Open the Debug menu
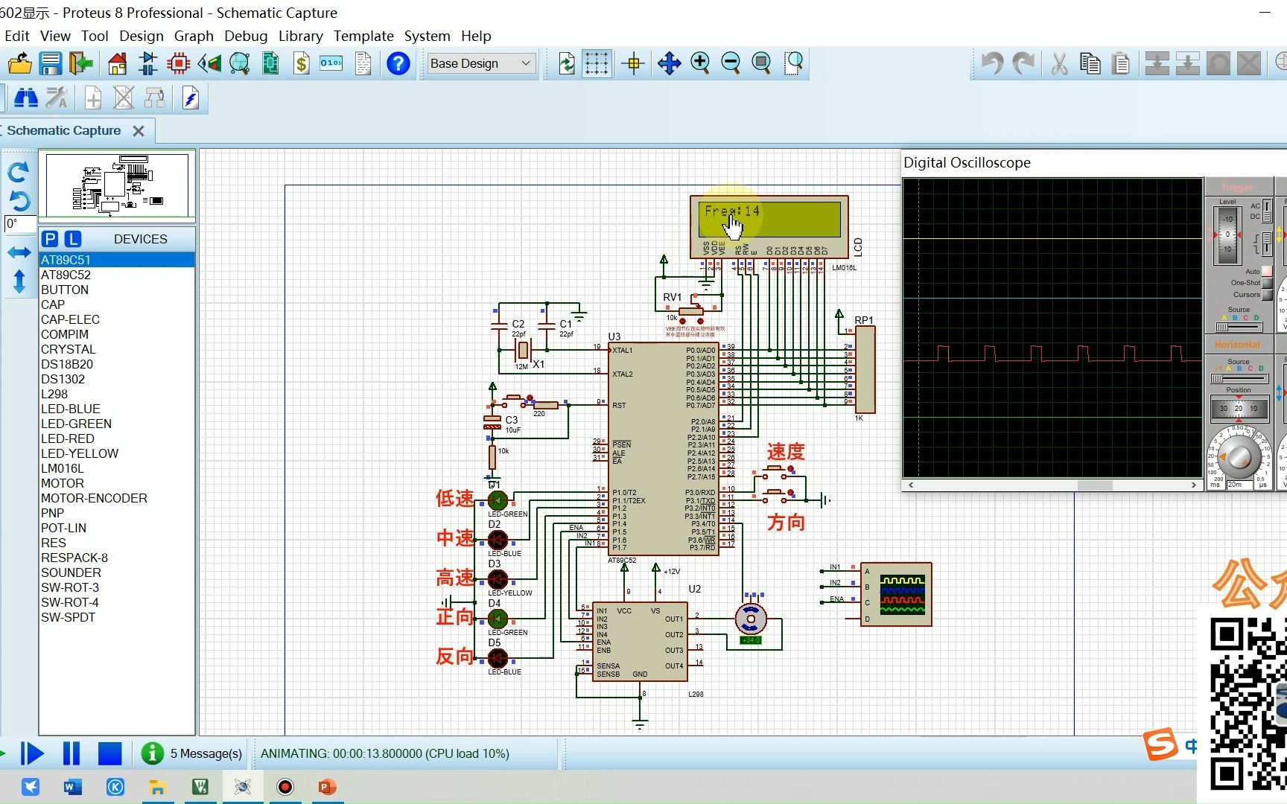1287x804 pixels. click(245, 36)
